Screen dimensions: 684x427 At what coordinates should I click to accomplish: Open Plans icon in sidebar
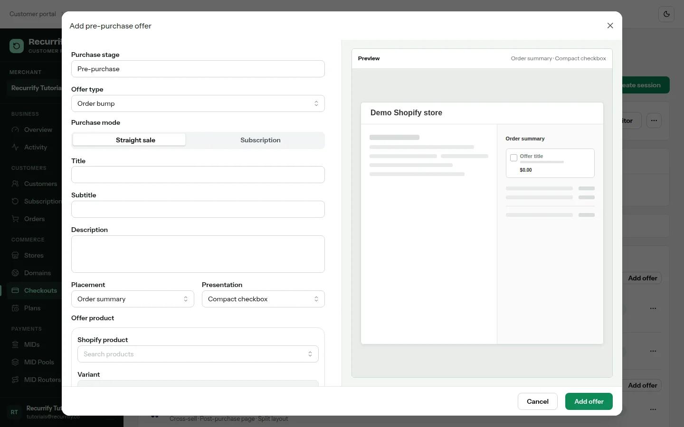click(x=15, y=308)
